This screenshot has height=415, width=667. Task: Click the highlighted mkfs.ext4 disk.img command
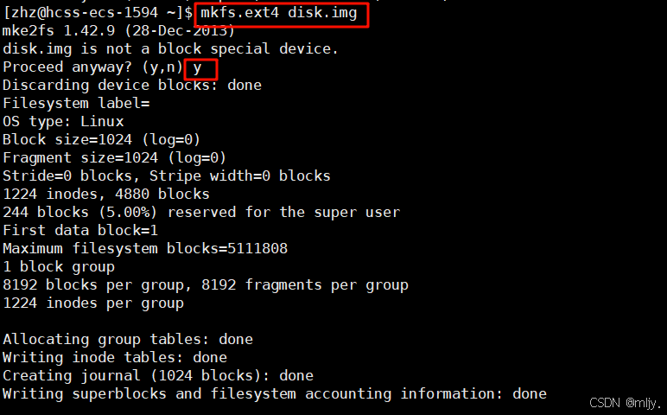pos(281,14)
